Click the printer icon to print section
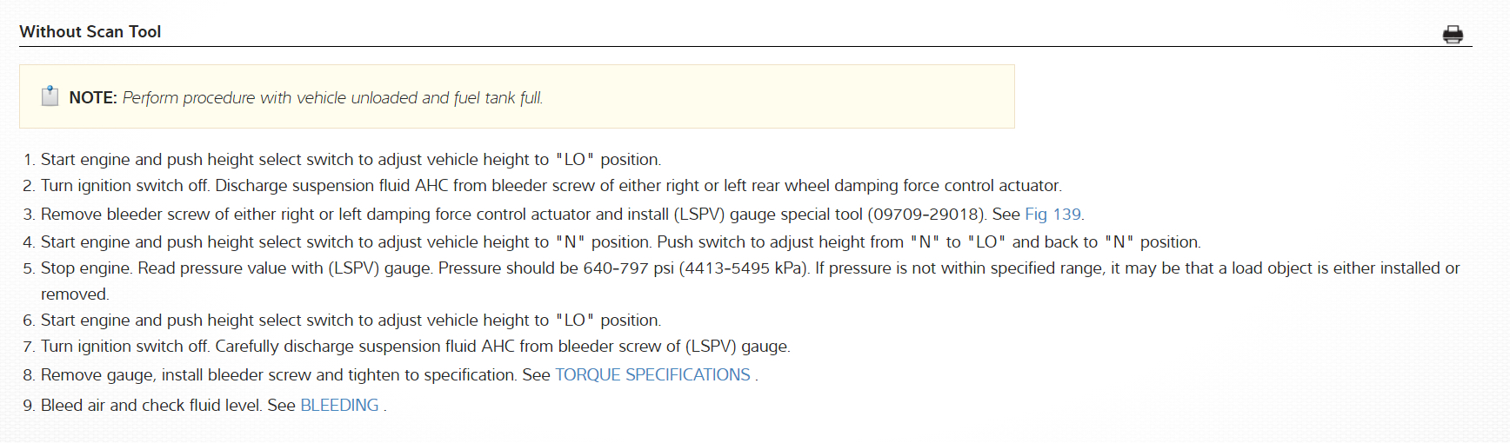 [x=1453, y=35]
